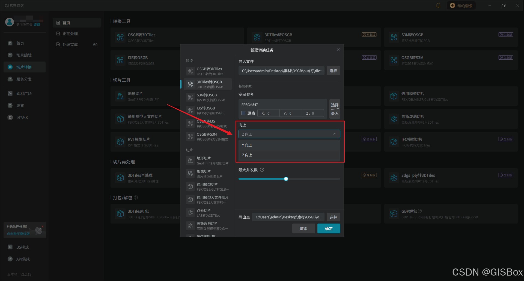This screenshot has width=524, height=281.
Task: Expand the 向上 axis dropdown
Action: pyautogui.click(x=289, y=134)
